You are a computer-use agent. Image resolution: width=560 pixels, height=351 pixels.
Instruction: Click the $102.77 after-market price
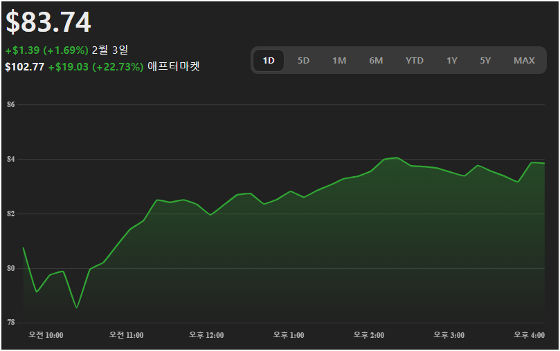tap(25, 66)
